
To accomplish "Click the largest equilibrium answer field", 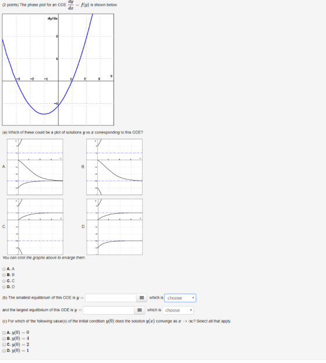I will click(x=109, y=310).
